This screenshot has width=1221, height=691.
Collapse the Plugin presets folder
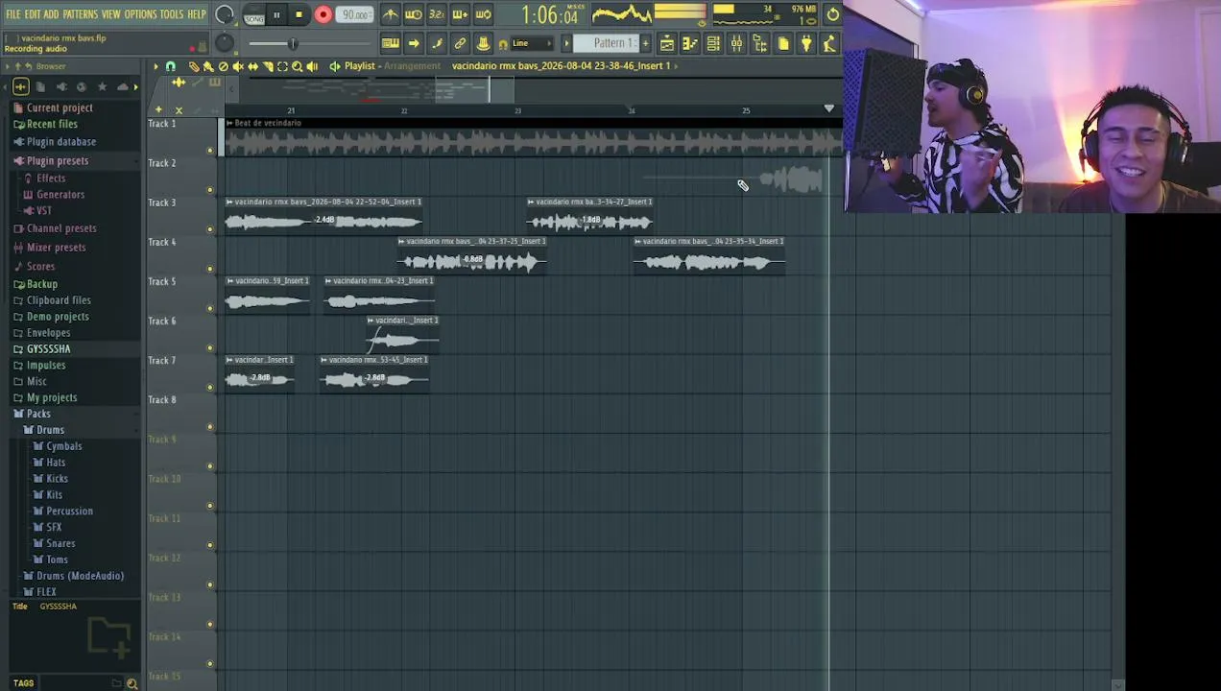(x=58, y=160)
